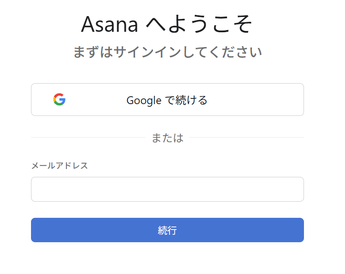Click the right end of the email text box
Viewport: 345px width, 274px height.
[296, 189]
